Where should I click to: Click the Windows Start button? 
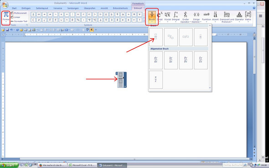(x=9, y=165)
